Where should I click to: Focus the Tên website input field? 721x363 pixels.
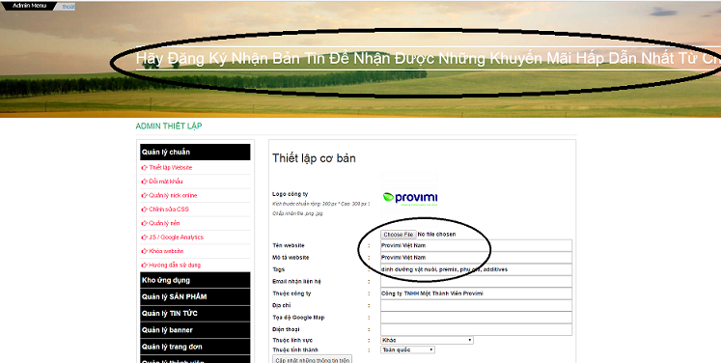coord(477,245)
